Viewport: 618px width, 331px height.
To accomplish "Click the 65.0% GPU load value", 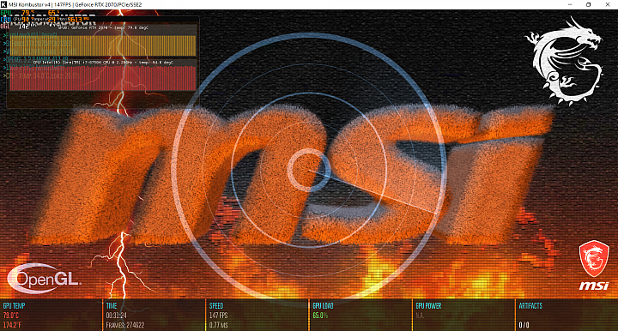I will pyautogui.click(x=320, y=316).
